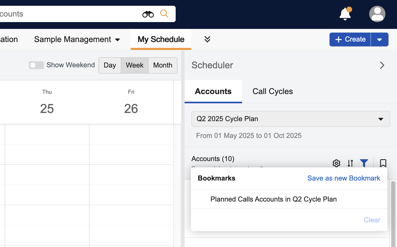Click the blue filter funnel icon
The width and height of the screenshot is (397, 247).
364,163
